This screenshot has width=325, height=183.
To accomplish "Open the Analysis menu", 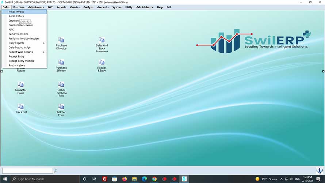I will coord(88,7).
